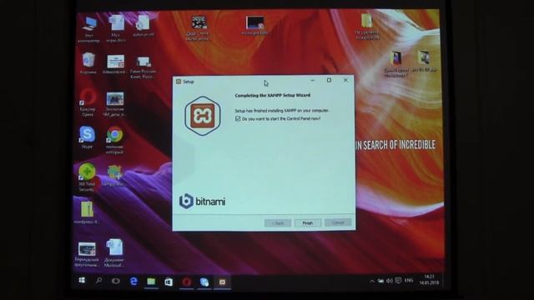Click the greyed-out Cancel button

(x=337, y=222)
